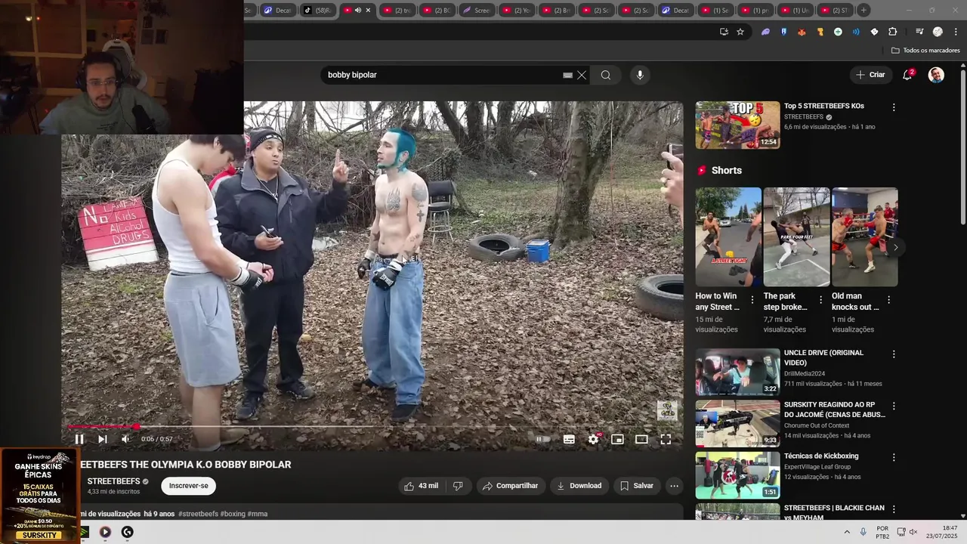Screen dimensions: 967x544
Task: Switch to the '(1) Se' YouTube tab
Action: [715, 10]
